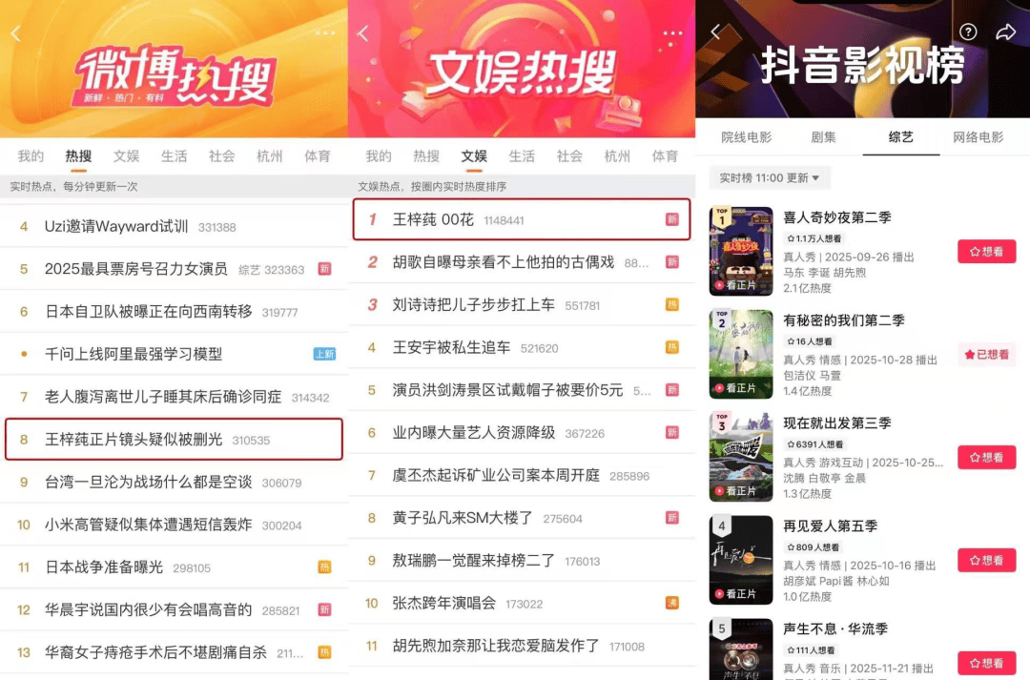Screen dimensions: 1030x680
Task: Mark 喜人奇妙夜第二季 as 想看
Action: coord(987,252)
